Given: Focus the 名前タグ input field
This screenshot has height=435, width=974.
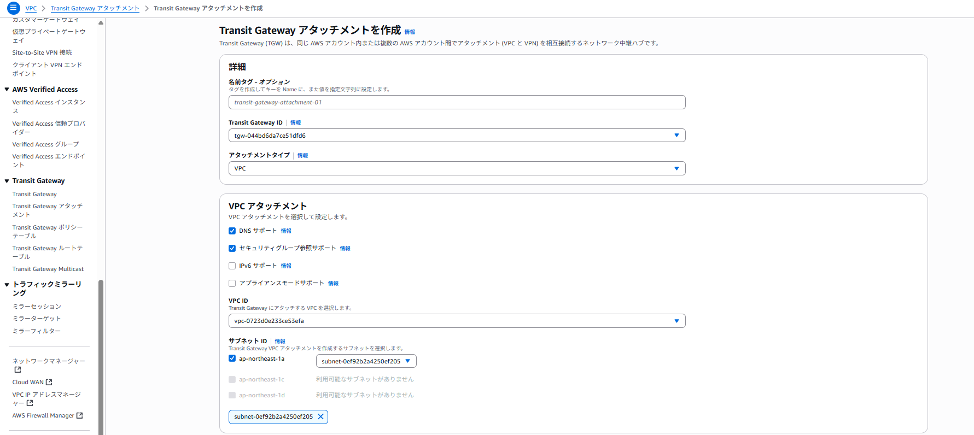Looking at the screenshot, I should pos(457,102).
